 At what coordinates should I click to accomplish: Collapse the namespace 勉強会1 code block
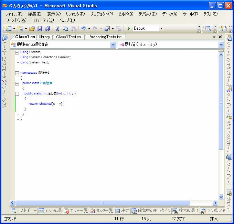click(17, 73)
